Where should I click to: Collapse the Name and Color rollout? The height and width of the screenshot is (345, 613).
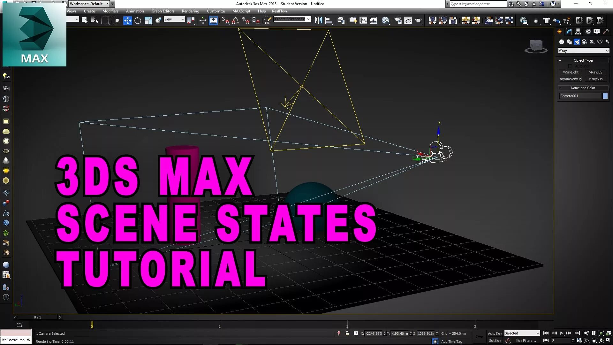coord(583,88)
